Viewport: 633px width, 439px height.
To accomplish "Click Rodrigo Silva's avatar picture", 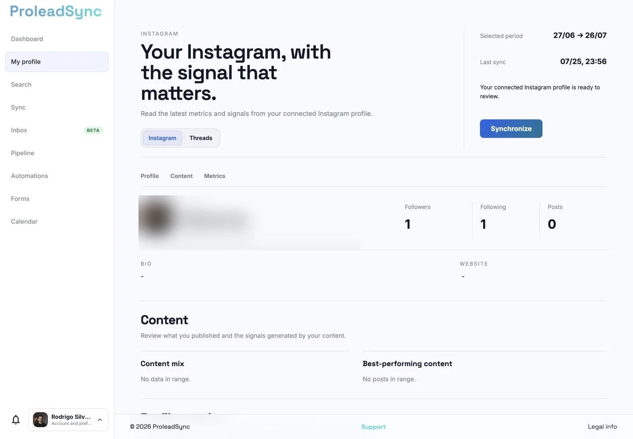I will [40, 420].
